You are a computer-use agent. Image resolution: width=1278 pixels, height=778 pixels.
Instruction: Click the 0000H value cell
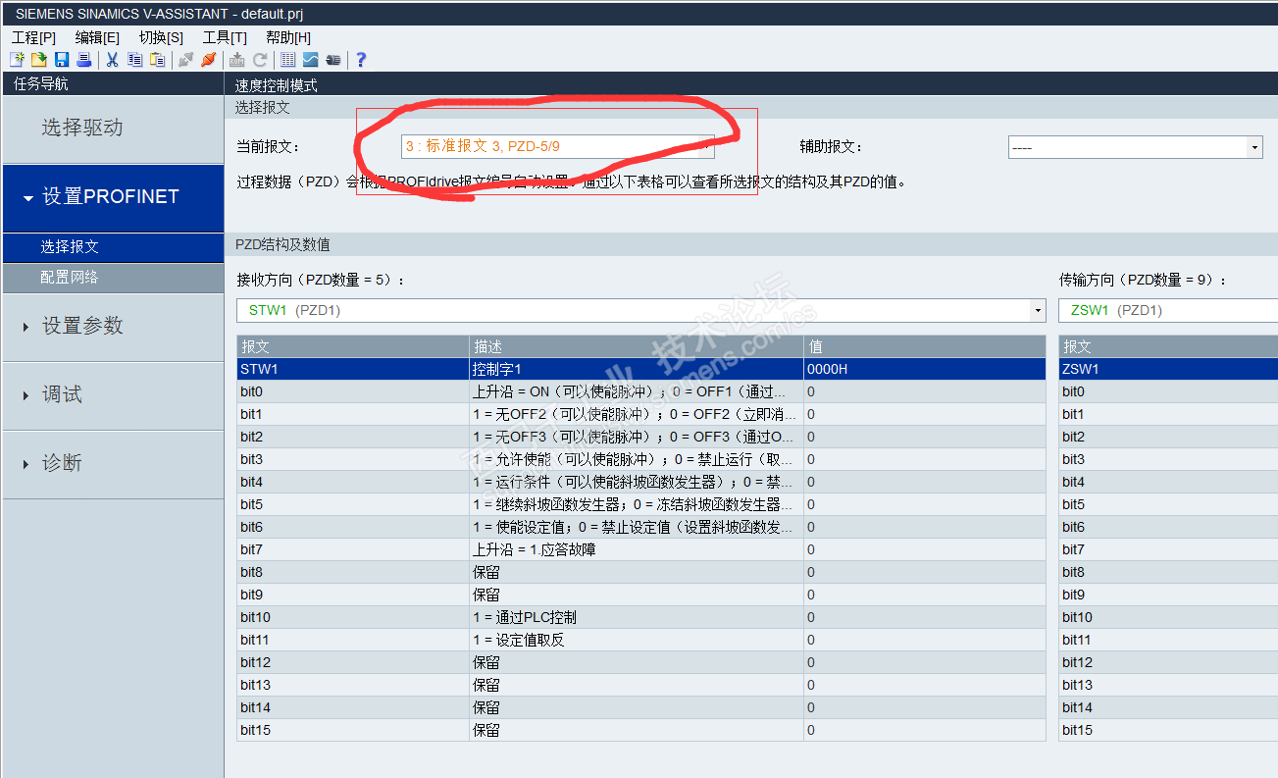click(x=925, y=369)
